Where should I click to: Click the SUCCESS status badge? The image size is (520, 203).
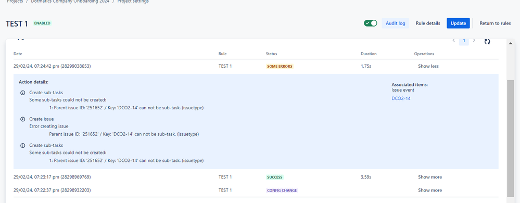click(275, 177)
